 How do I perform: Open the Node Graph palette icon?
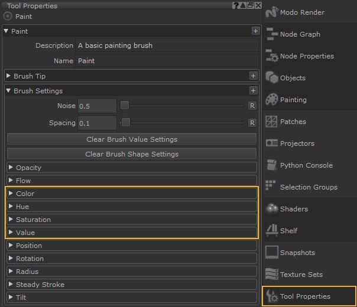coord(272,34)
